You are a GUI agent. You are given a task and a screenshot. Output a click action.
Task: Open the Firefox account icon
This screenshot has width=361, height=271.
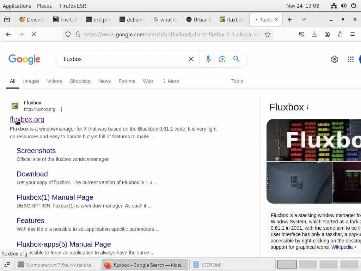327,34
